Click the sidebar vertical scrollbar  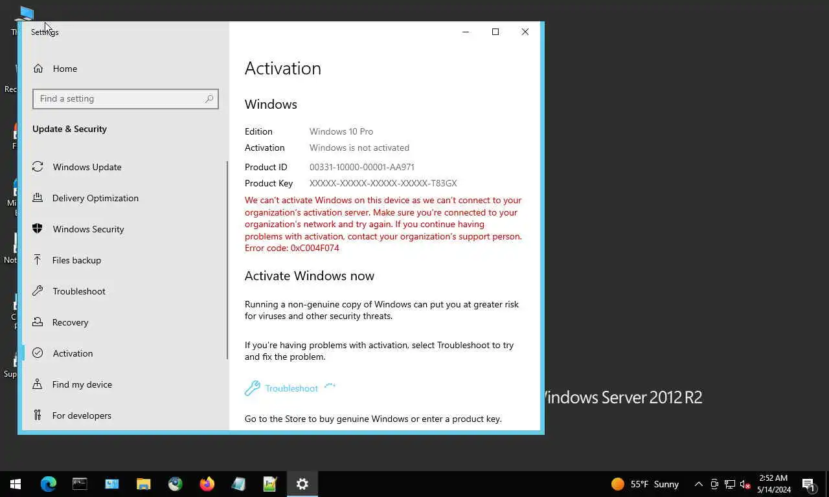click(x=227, y=260)
